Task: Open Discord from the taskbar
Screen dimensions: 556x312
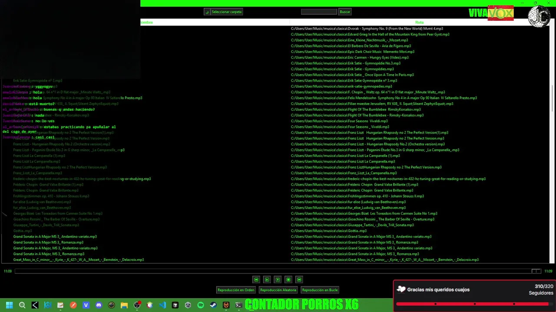Action: 99,305
